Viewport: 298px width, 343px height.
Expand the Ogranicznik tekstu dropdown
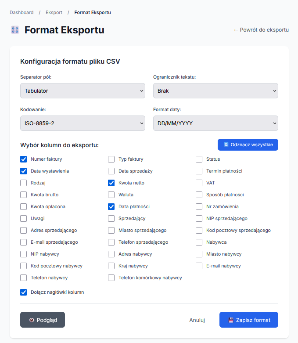click(215, 91)
